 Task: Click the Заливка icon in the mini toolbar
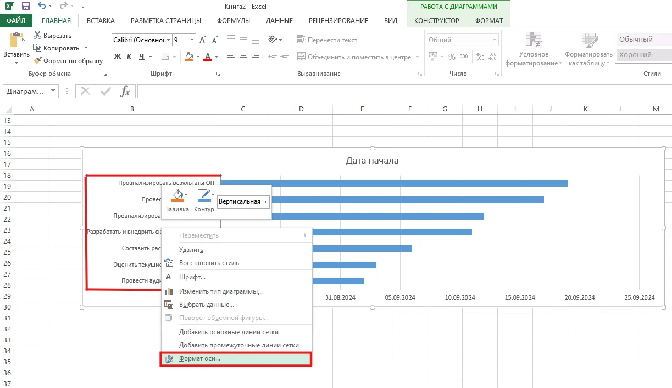point(177,196)
